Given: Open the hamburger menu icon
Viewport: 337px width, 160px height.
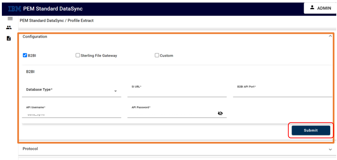Looking at the screenshot, I should (10, 19).
